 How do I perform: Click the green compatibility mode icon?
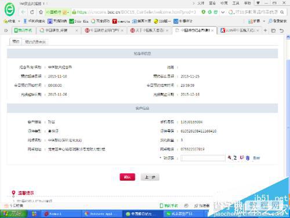216,12
